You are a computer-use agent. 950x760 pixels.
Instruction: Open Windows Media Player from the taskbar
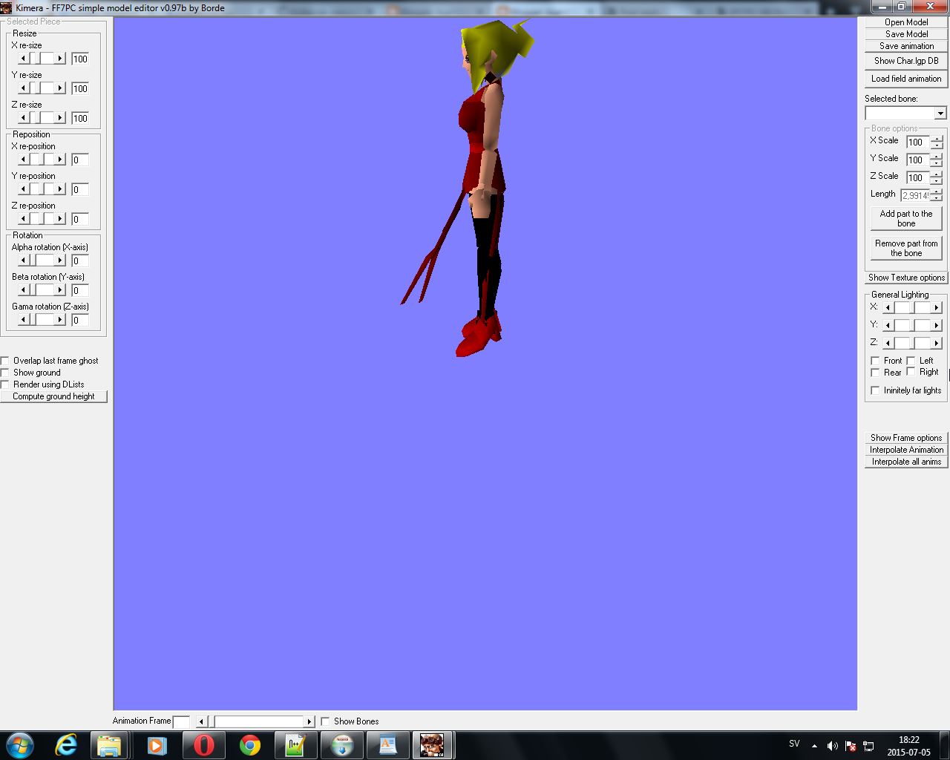(156, 745)
